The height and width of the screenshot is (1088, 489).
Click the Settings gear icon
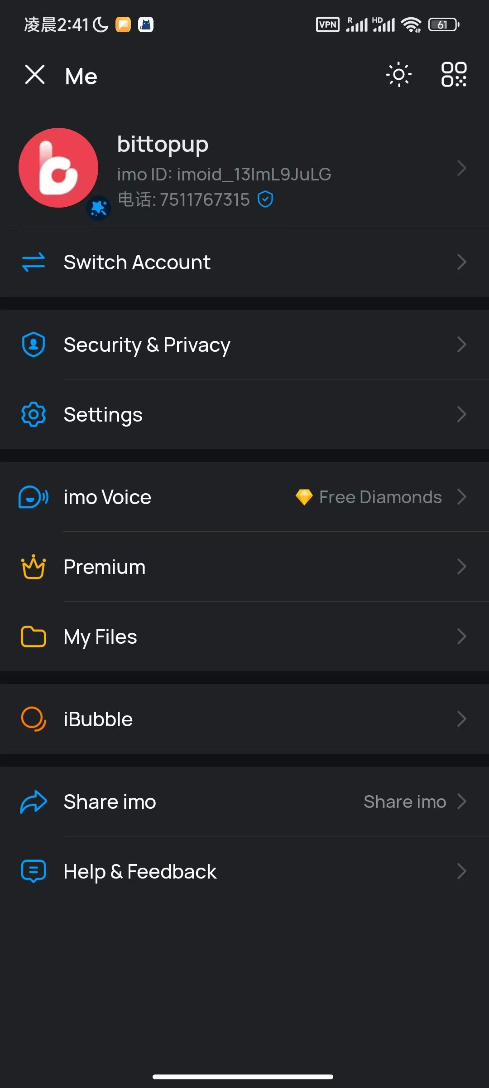click(34, 414)
